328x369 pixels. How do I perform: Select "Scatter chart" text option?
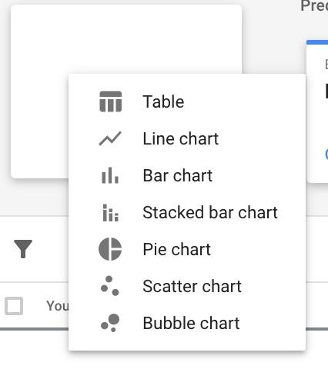coord(192,286)
